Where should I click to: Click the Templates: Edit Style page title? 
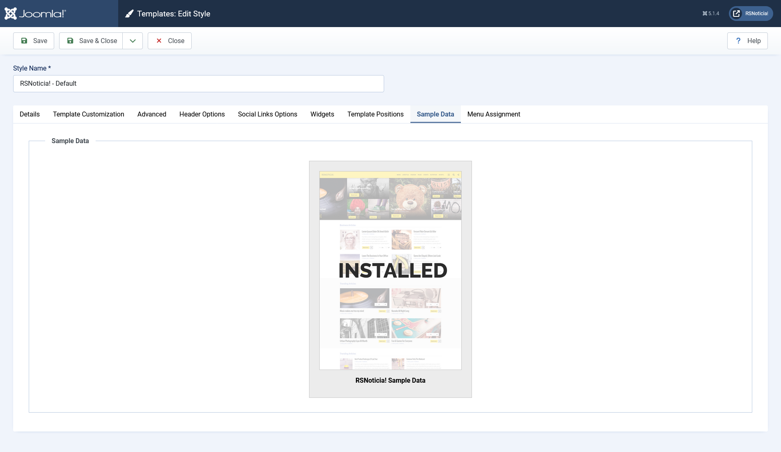point(174,14)
